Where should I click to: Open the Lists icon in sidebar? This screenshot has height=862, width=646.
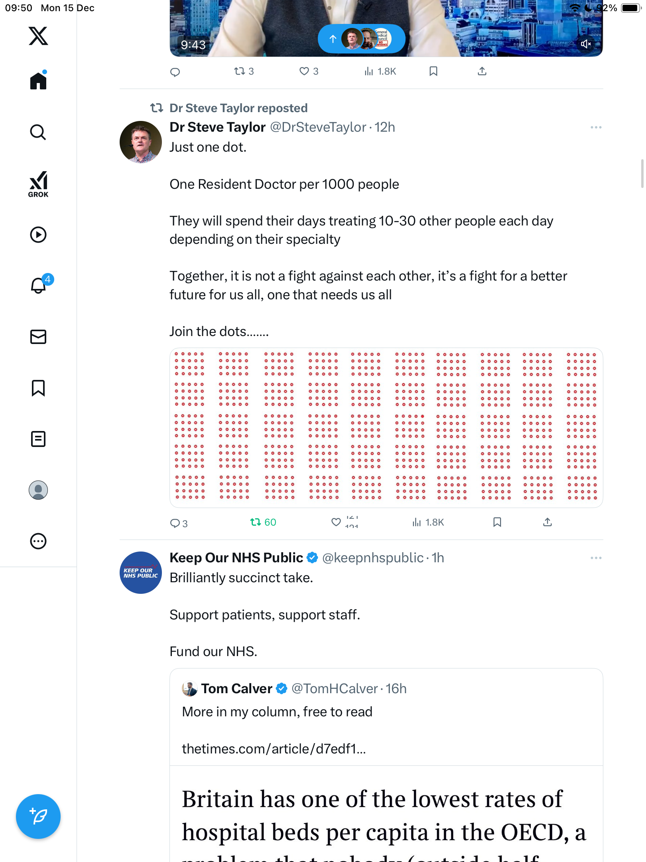pyautogui.click(x=38, y=439)
